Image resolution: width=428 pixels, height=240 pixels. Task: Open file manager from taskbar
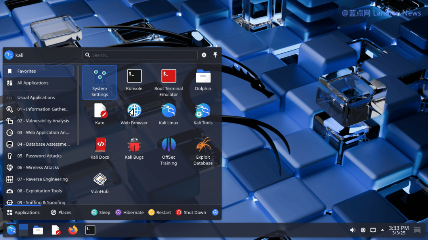pyautogui.click(x=38, y=230)
